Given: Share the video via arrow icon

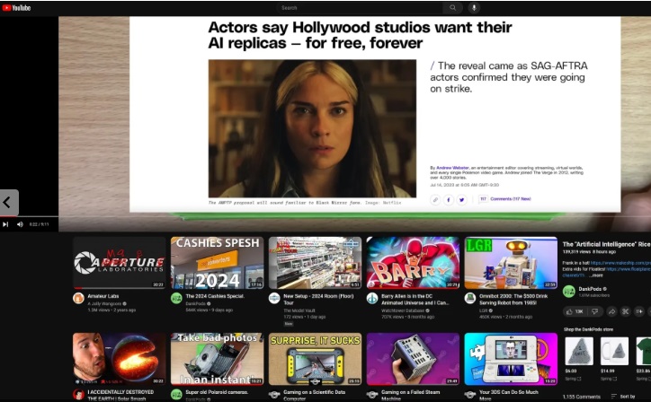Looking at the screenshot, I should (x=611, y=311).
